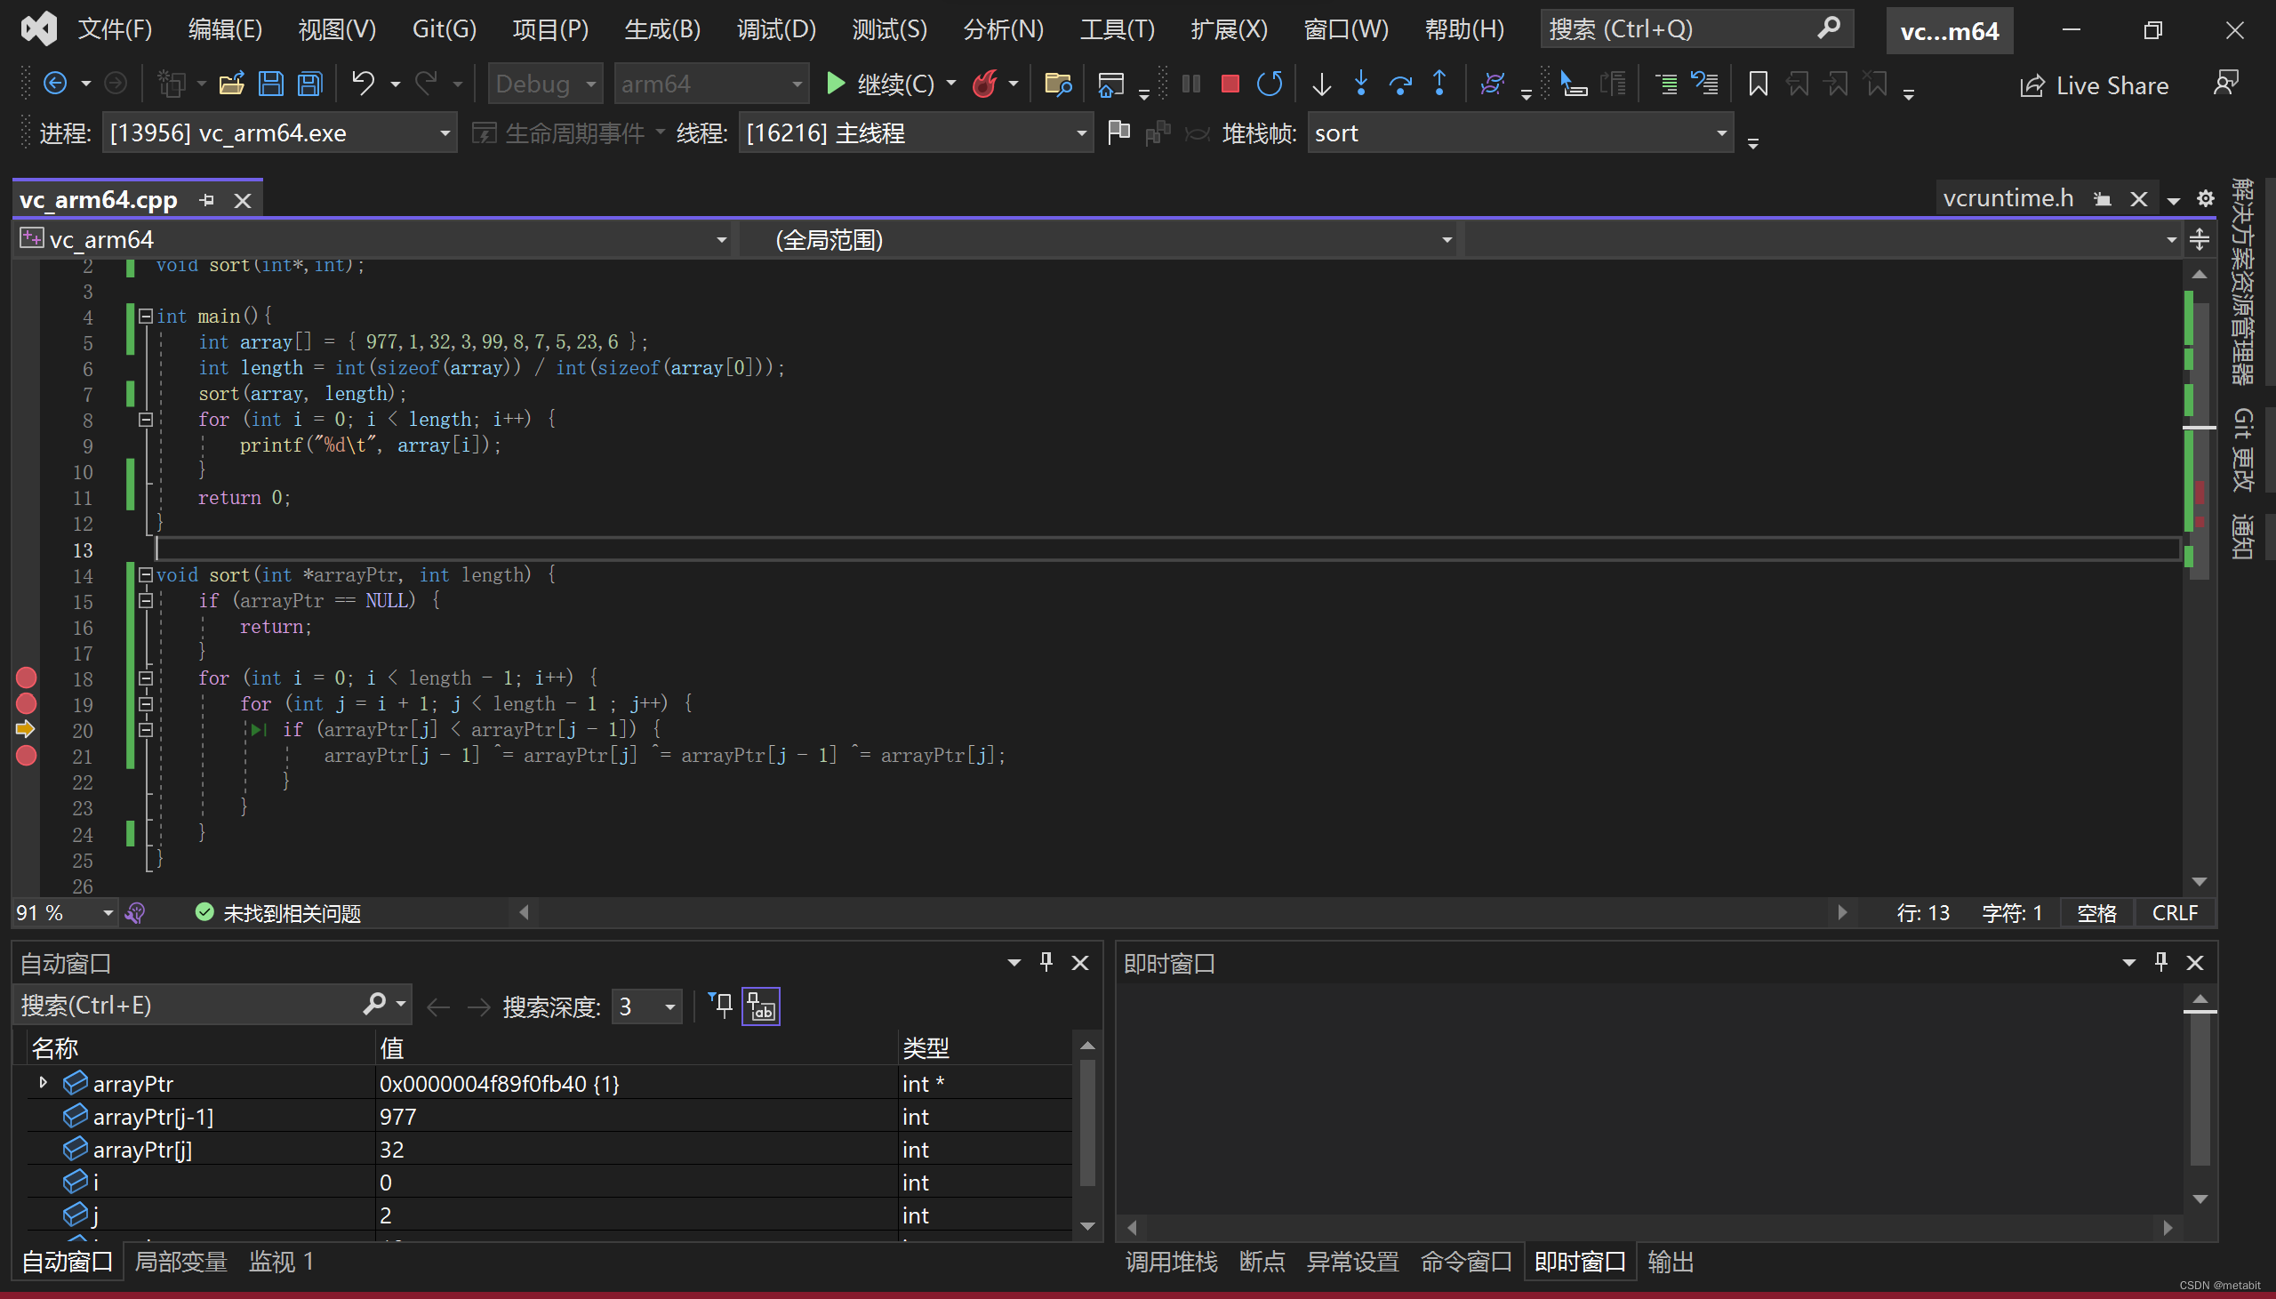Expand the arrayPtr variable row
The height and width of the screenshot is (1299, 2276).
(x=43, y=1082)
